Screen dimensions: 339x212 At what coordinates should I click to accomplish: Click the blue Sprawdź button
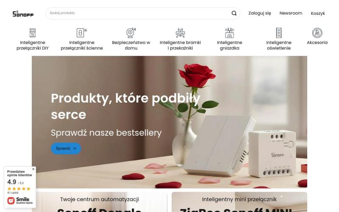point(66,148)
